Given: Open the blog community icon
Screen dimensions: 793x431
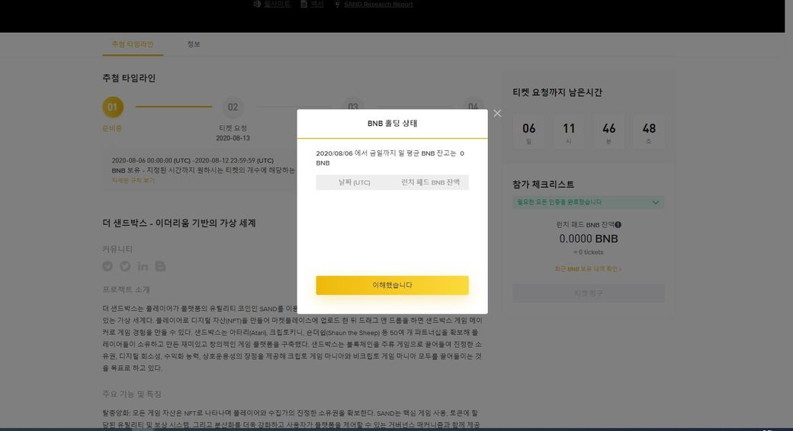Looking at the screenshot, I should point(160,266).
